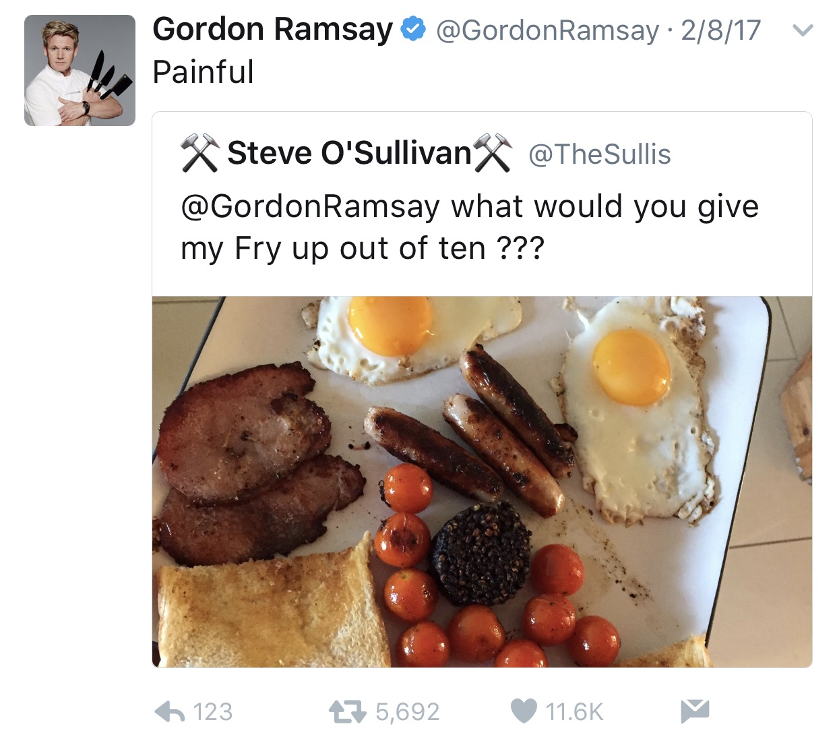Expand the tweet options chevron
Screen dimensions: 837x745
[802, 30]
